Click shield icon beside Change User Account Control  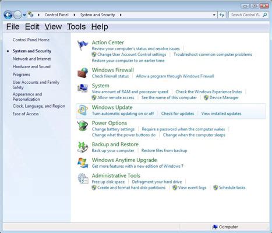pos(94,54)
